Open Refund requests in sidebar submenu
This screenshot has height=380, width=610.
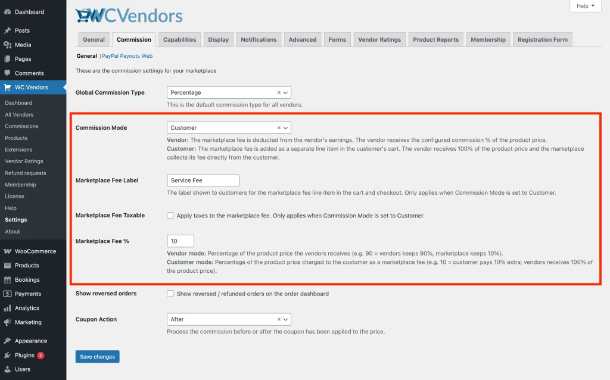[26, 173]
